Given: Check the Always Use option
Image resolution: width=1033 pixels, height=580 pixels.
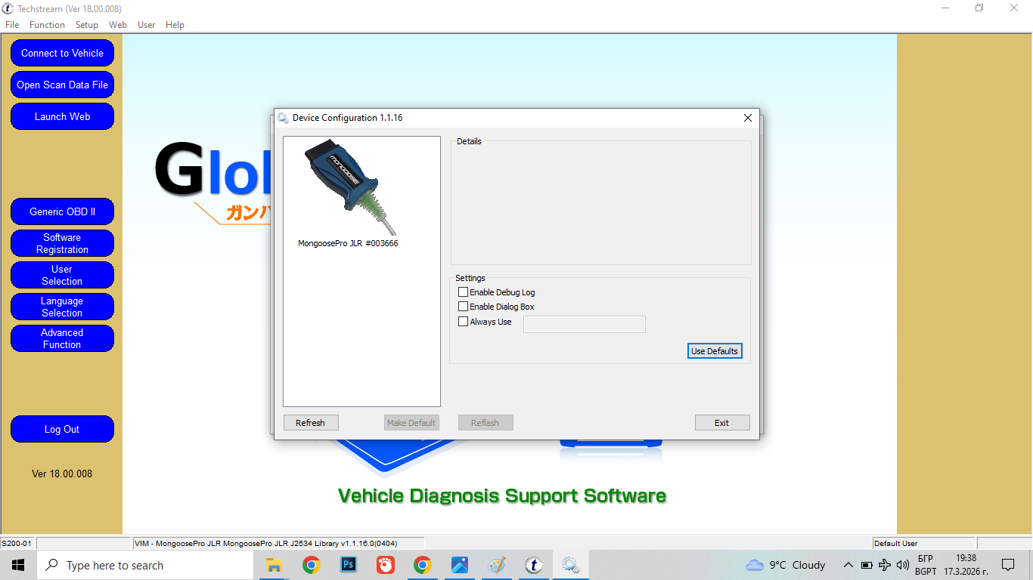Looking at the screenshot, I should tap(464, 322).
